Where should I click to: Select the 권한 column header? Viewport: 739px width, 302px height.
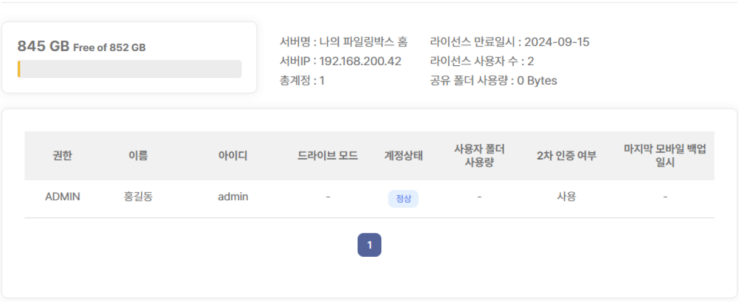point(62,156)
